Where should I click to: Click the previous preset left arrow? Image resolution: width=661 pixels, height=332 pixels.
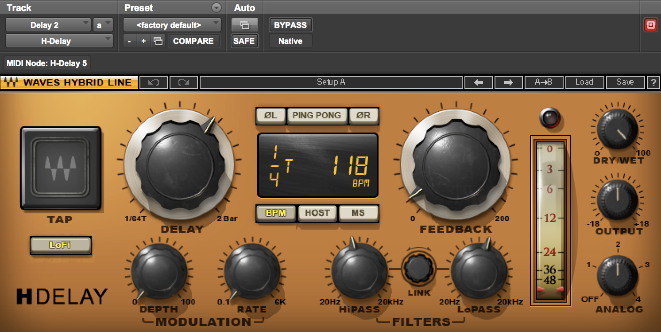click(478, 82)
